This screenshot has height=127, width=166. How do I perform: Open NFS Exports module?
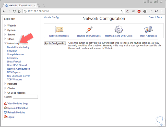[14, 72]
